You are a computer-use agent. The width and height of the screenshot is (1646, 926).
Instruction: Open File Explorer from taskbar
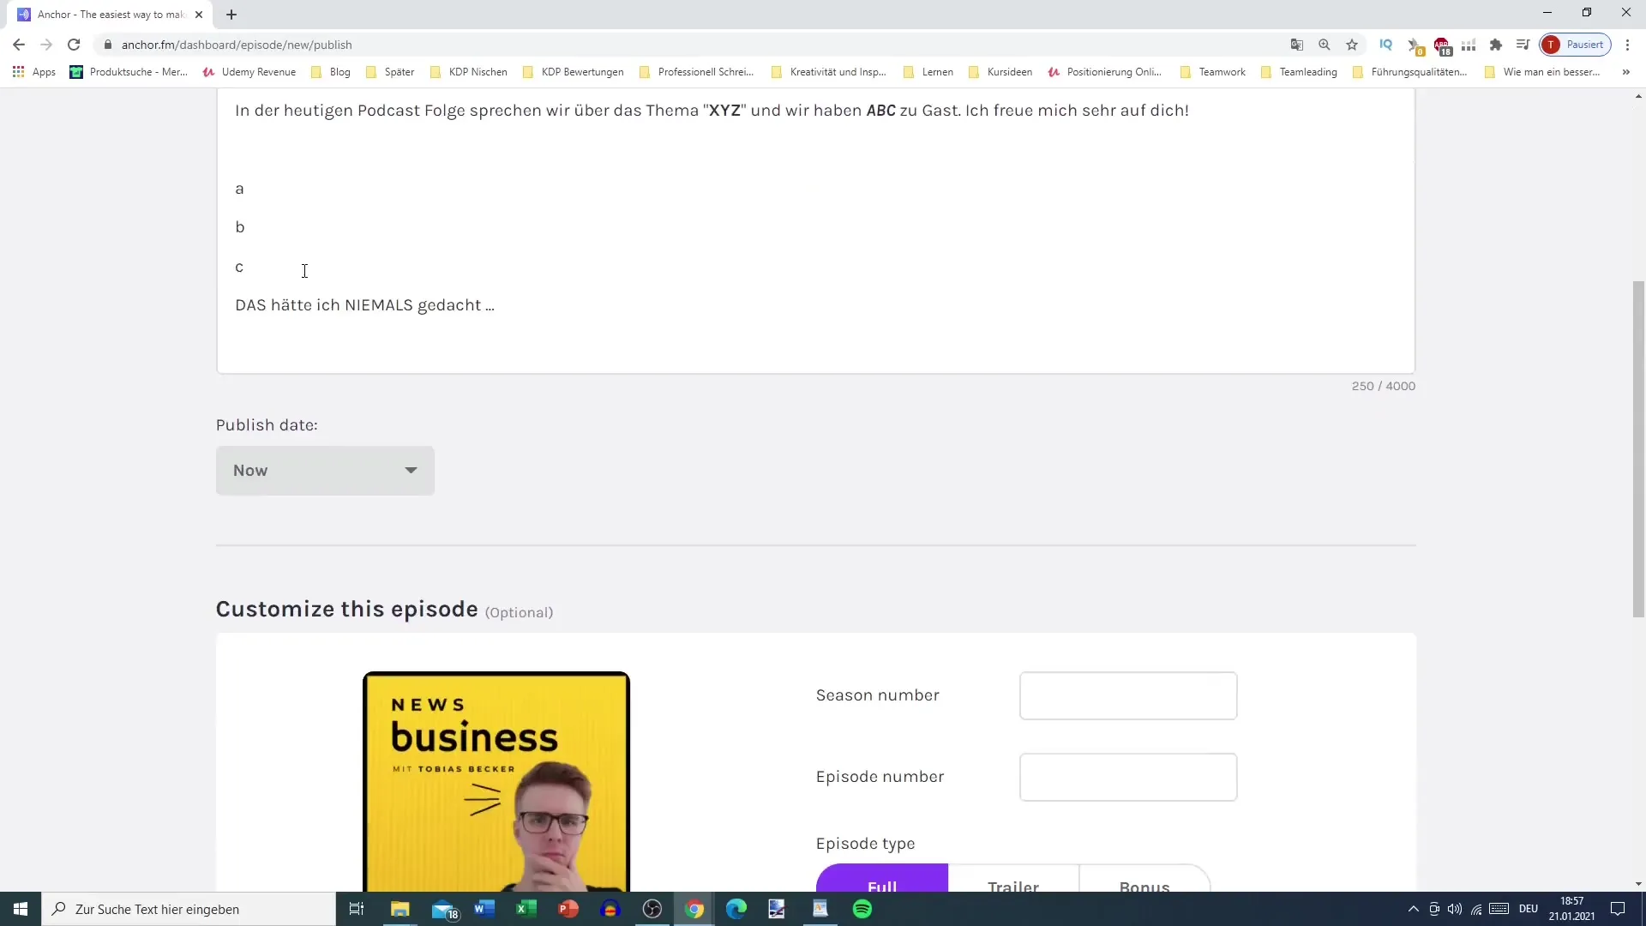(x=400, y=909)
